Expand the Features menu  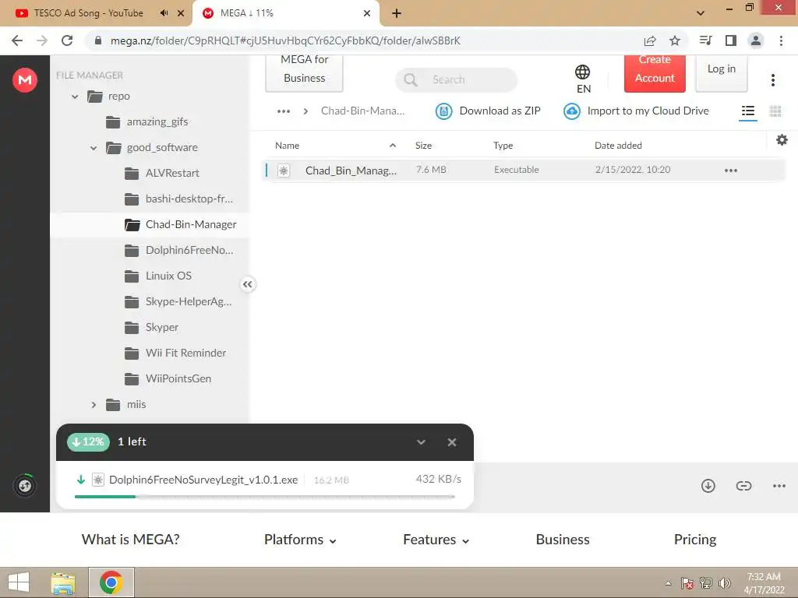[436, 540]
